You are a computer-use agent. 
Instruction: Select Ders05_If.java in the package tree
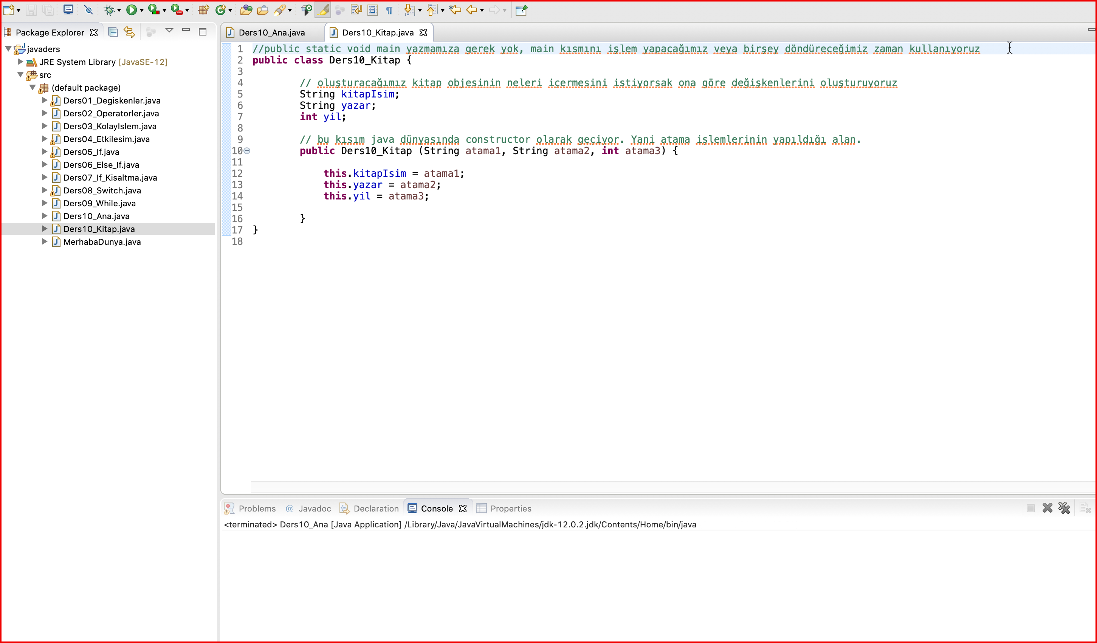click(x=91, y=152)
